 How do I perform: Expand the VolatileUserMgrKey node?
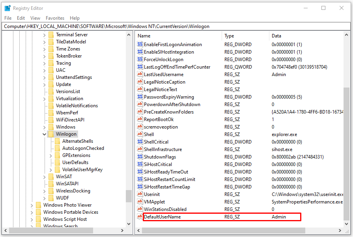(50, 170)
